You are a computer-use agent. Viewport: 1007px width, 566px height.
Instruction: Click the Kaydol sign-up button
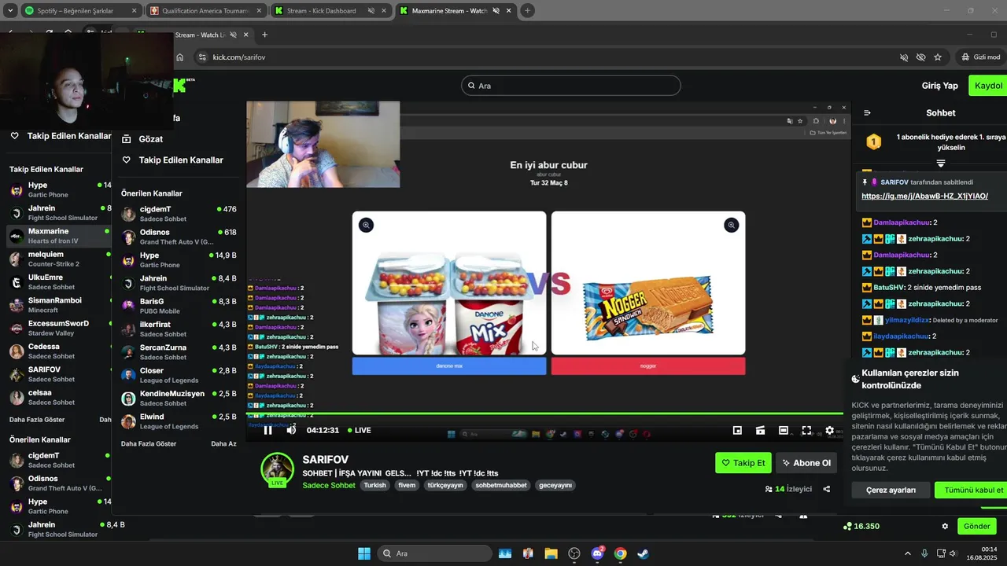coord(988,86)
